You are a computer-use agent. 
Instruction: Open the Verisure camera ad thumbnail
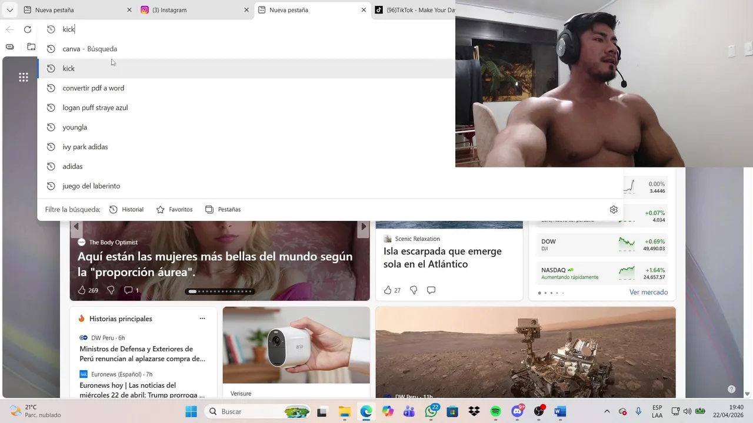coord(296,345)
